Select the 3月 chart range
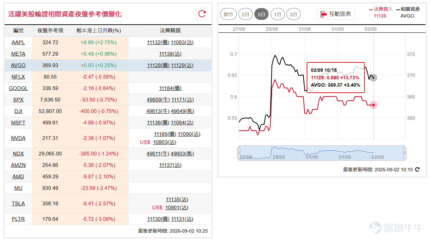 (x=294, y=14)
